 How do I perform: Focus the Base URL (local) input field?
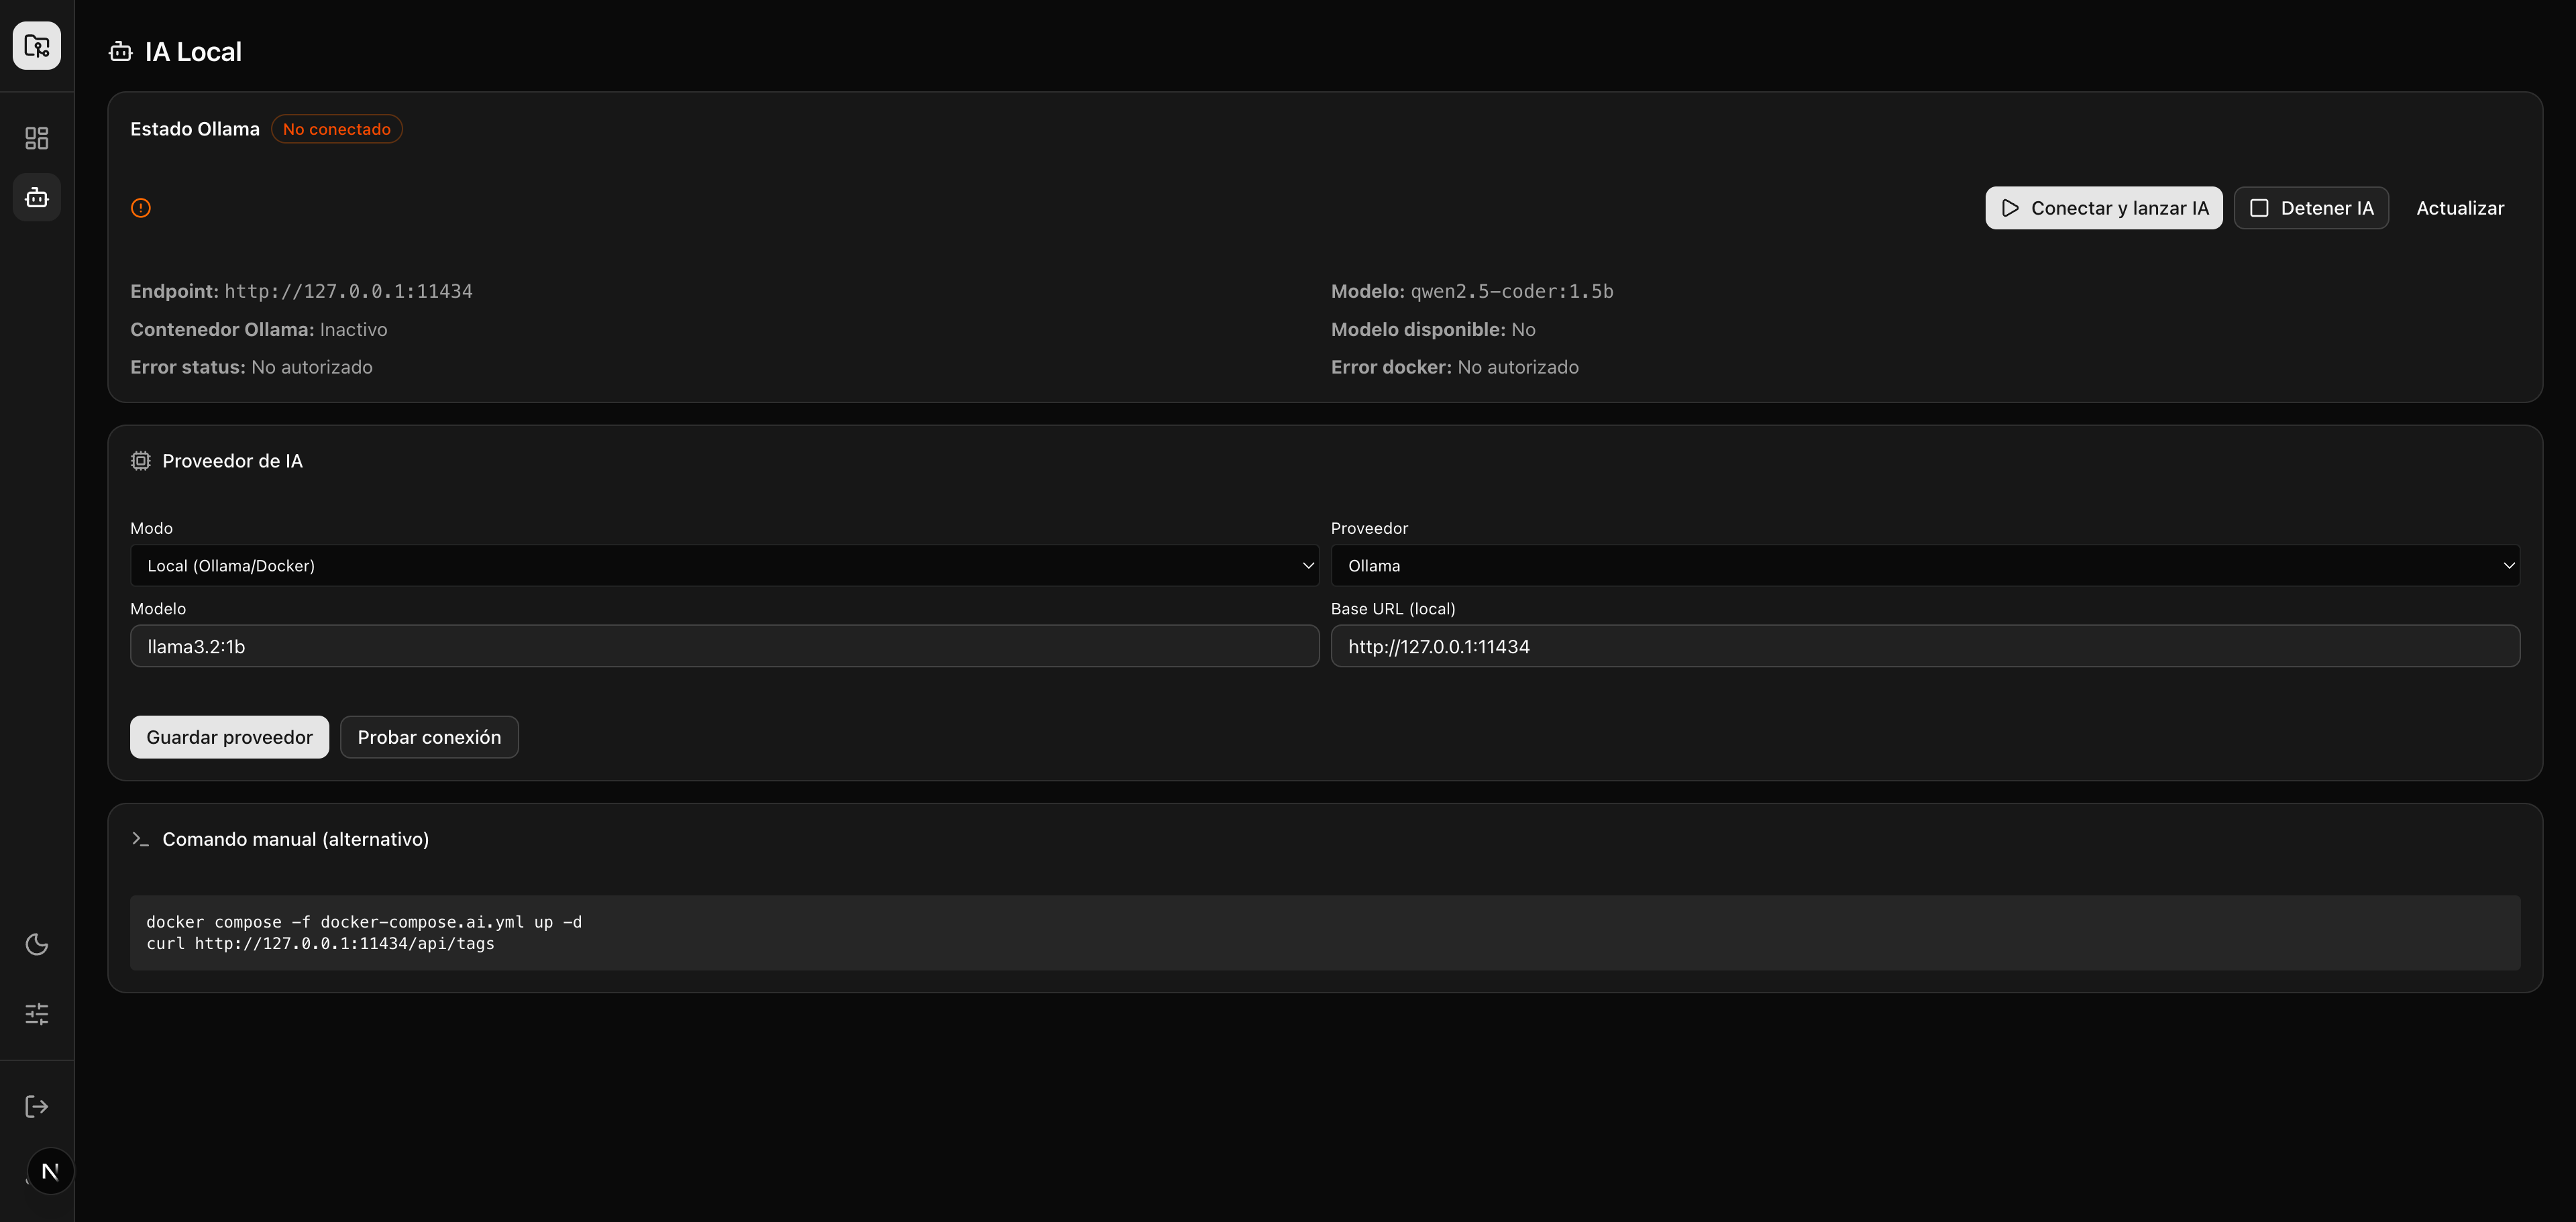coord(1924,647)
